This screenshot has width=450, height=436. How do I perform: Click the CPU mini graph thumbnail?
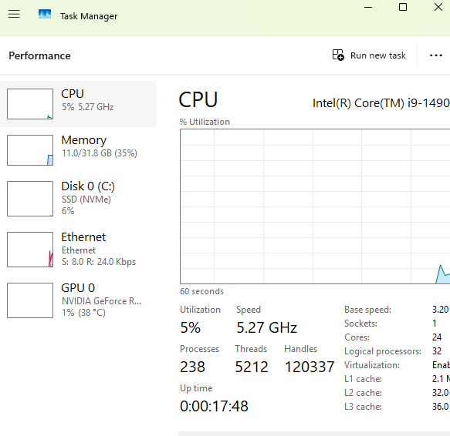[x=30, y=104]
